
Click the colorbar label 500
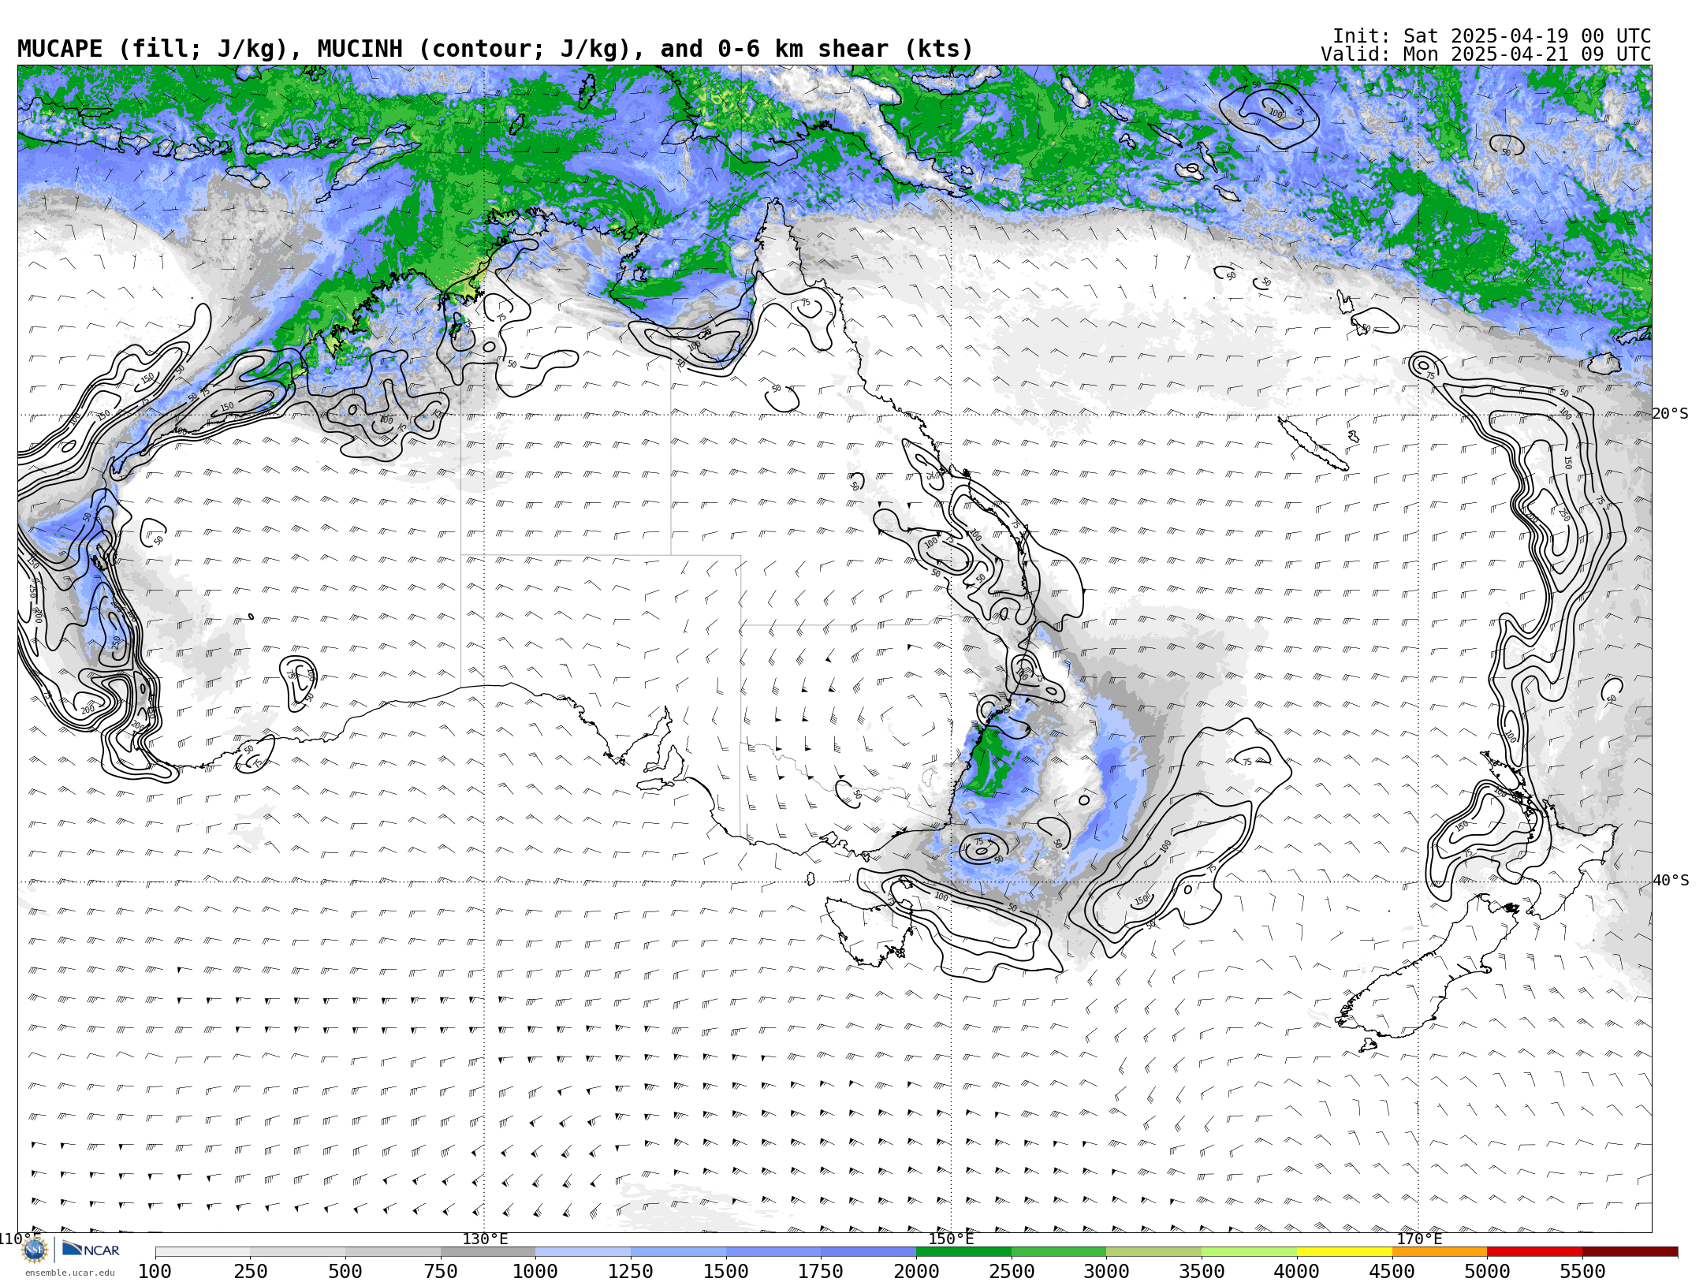click(x=345, y=1271)
